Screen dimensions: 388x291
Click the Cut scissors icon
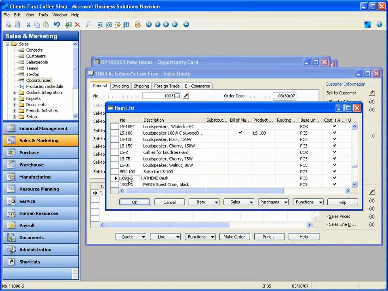coord(28,25)
